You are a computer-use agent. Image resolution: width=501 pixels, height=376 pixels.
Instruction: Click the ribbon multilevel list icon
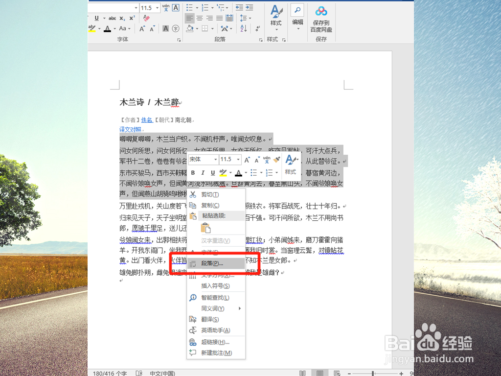[x=220, y=7]
